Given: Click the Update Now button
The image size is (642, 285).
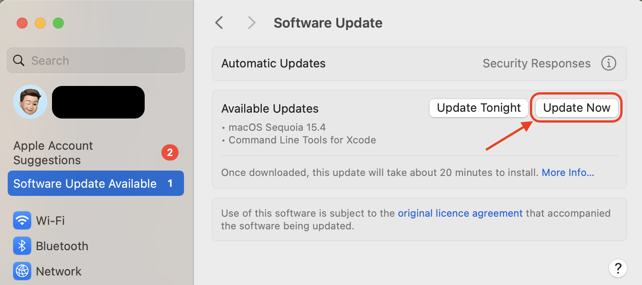Looking at the screenshot, I should [x=576, y=108].
